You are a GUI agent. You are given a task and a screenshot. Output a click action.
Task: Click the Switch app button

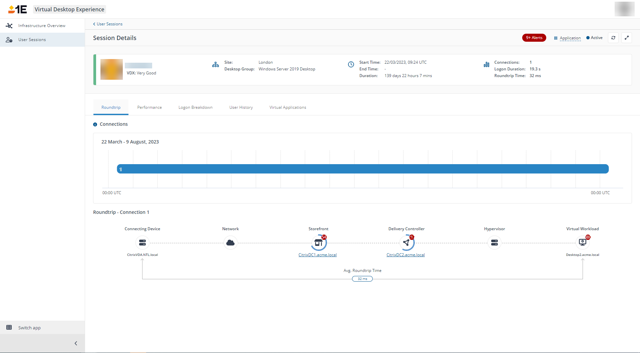tap(42, 328)
